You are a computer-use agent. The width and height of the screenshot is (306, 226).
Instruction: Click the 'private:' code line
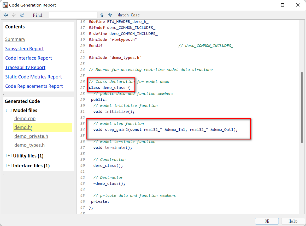coord(100,202)
